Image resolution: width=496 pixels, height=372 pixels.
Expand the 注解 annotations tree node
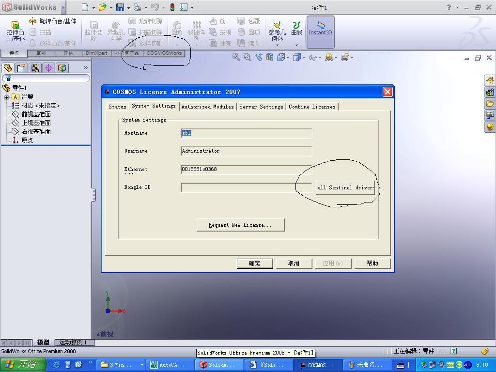click(x=6, y=97)
